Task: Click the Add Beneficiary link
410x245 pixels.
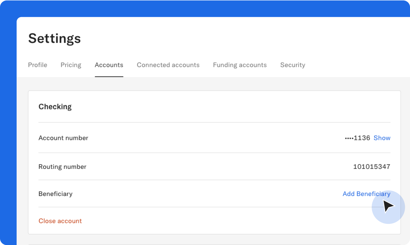Action: pos(366,194)
